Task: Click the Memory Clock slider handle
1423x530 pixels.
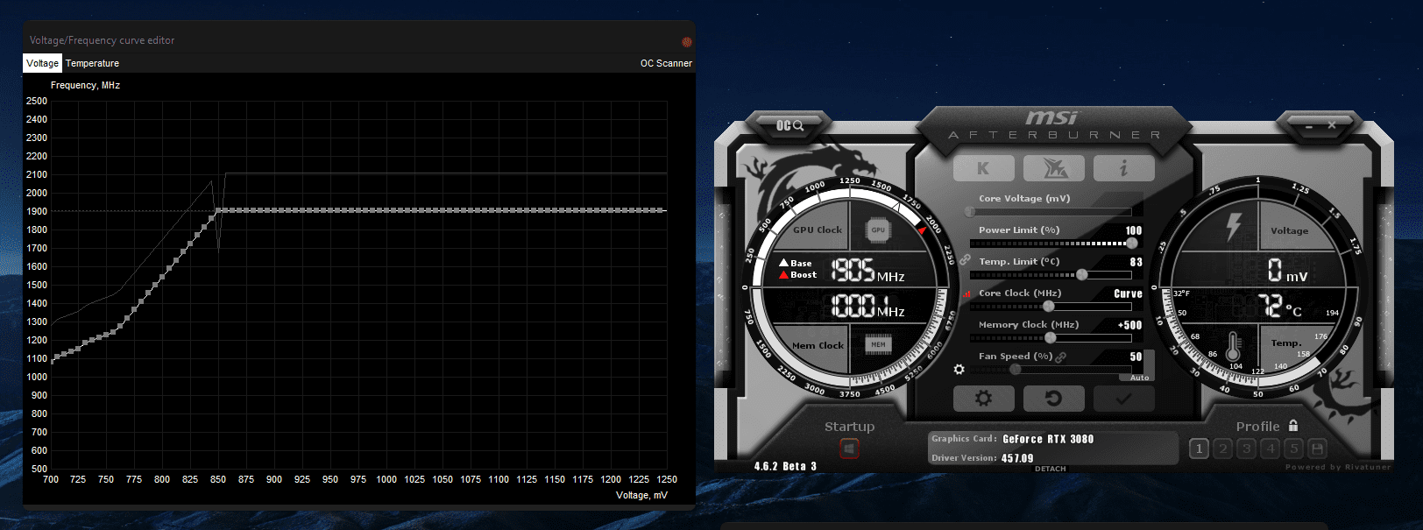Action: 1051,337
